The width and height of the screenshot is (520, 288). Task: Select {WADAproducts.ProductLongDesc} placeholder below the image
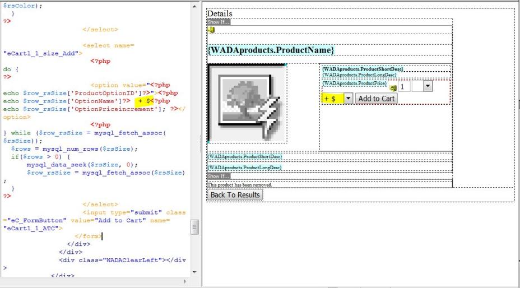pos(245,168)
